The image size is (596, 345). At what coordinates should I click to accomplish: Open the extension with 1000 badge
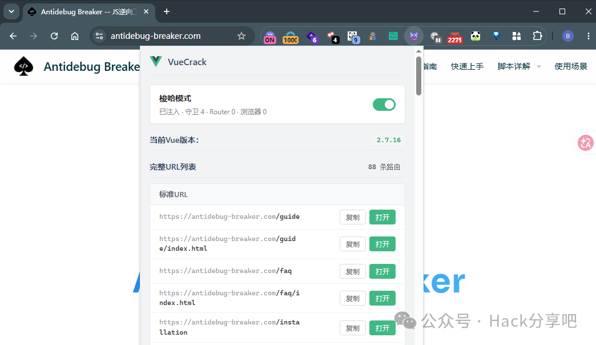pyautogui.click(x=291, y=37)
